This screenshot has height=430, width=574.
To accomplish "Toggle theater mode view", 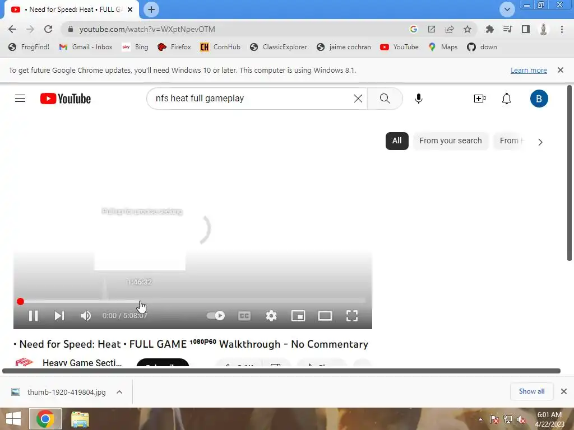I will coord(325,316).
